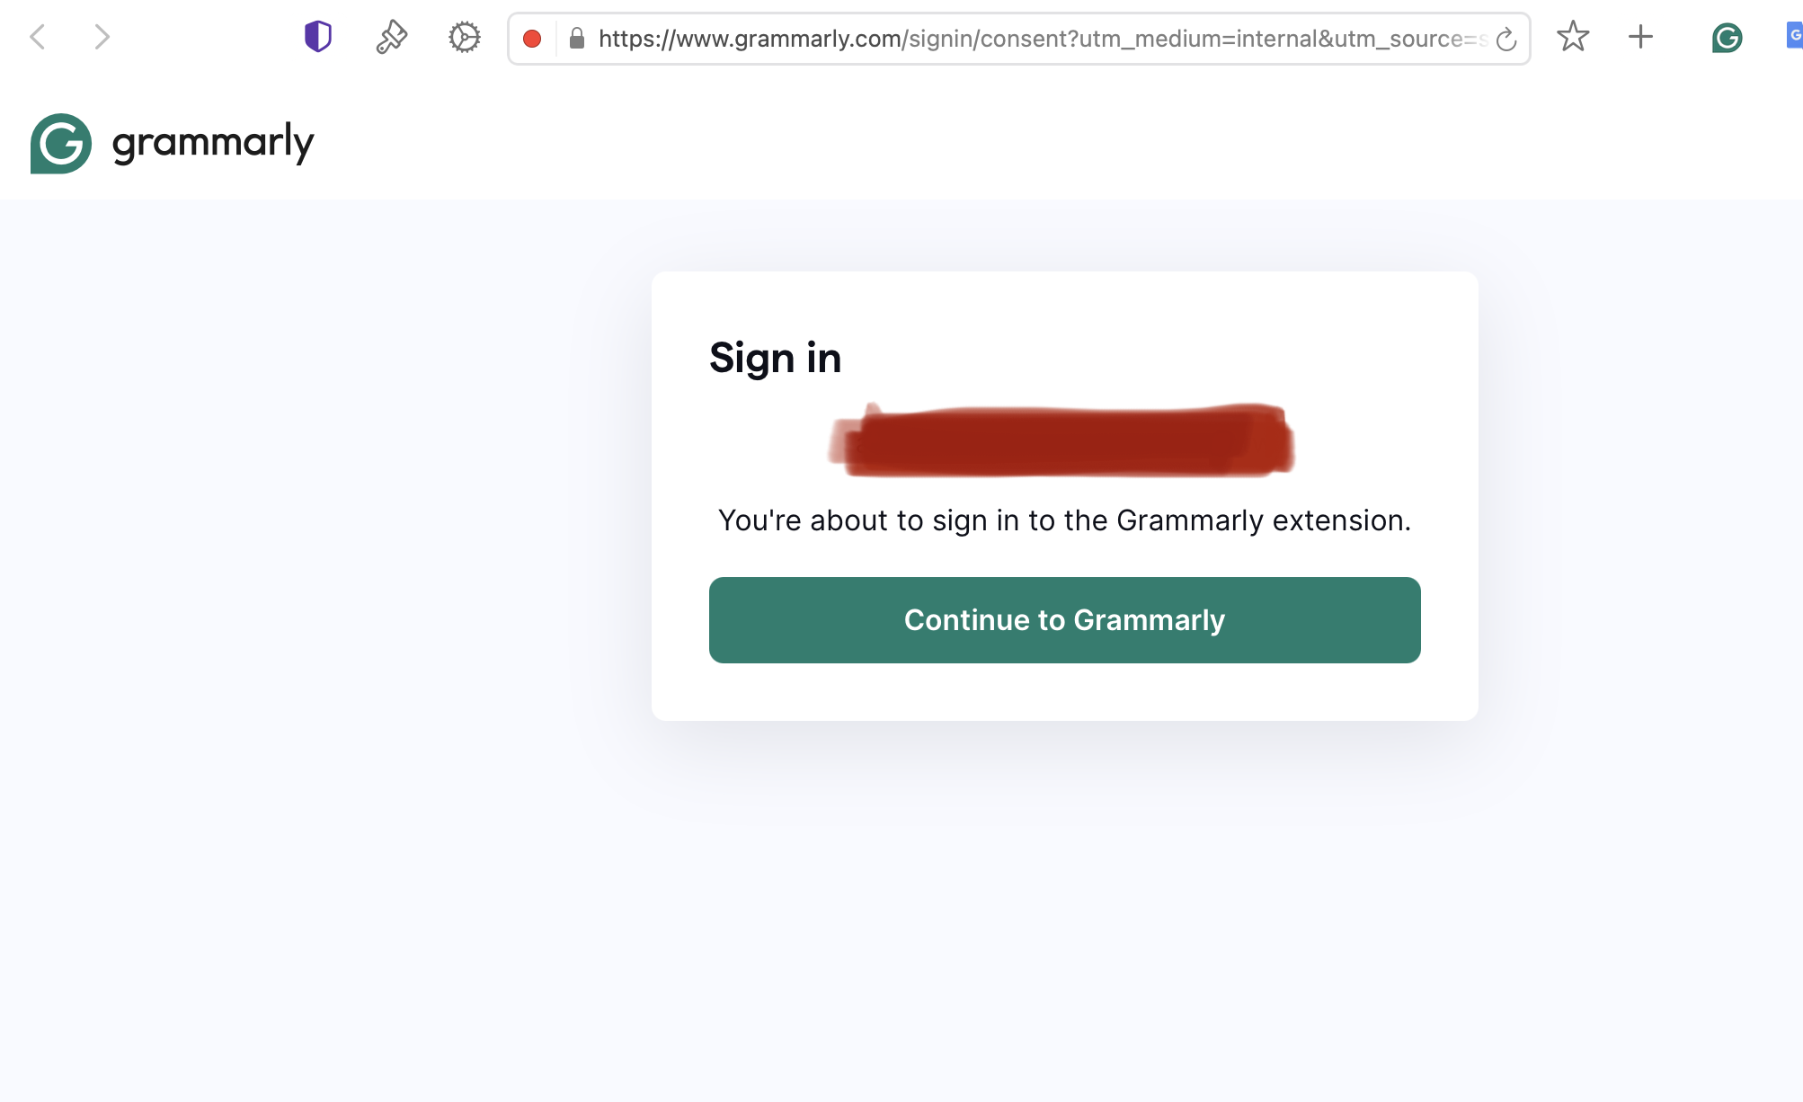Click empty space below Continue button in card
Image resolution: width=1803 pixels, height=1102 pixels.
coord(1064,692)
